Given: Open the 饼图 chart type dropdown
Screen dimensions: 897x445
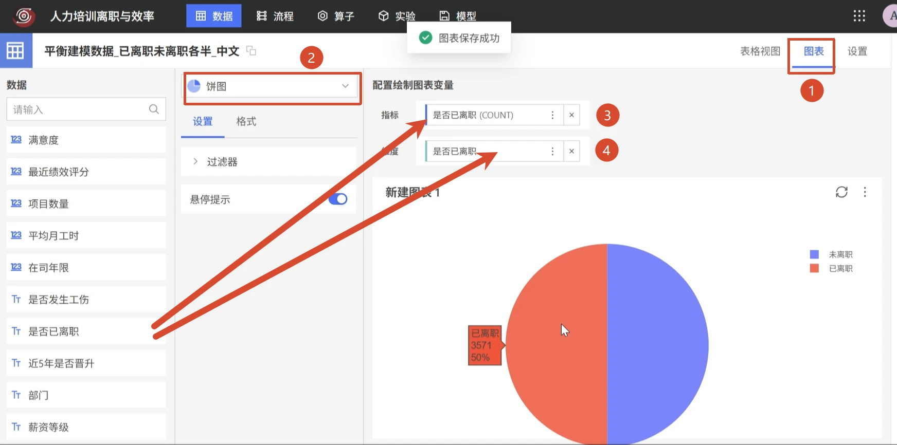Looking at the screenshot, I should (x=272, y=86).
